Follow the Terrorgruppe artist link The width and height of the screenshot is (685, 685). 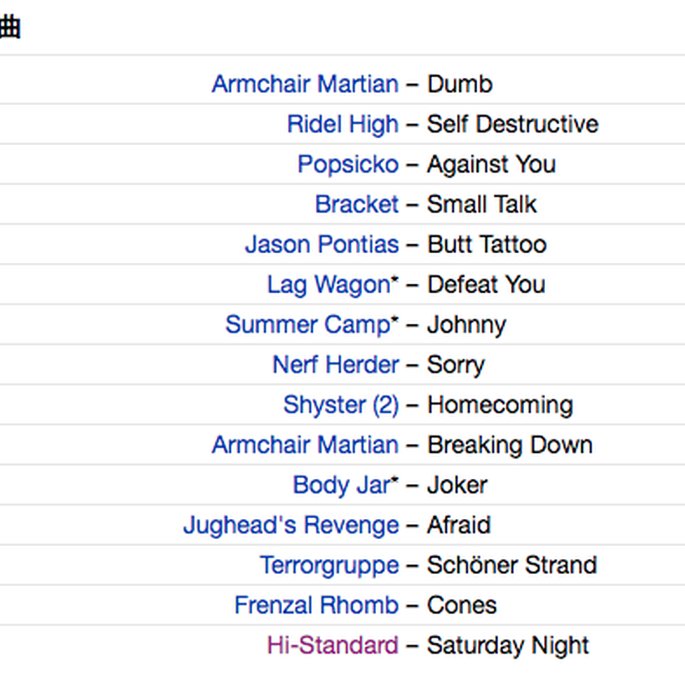tap(329, 565)
